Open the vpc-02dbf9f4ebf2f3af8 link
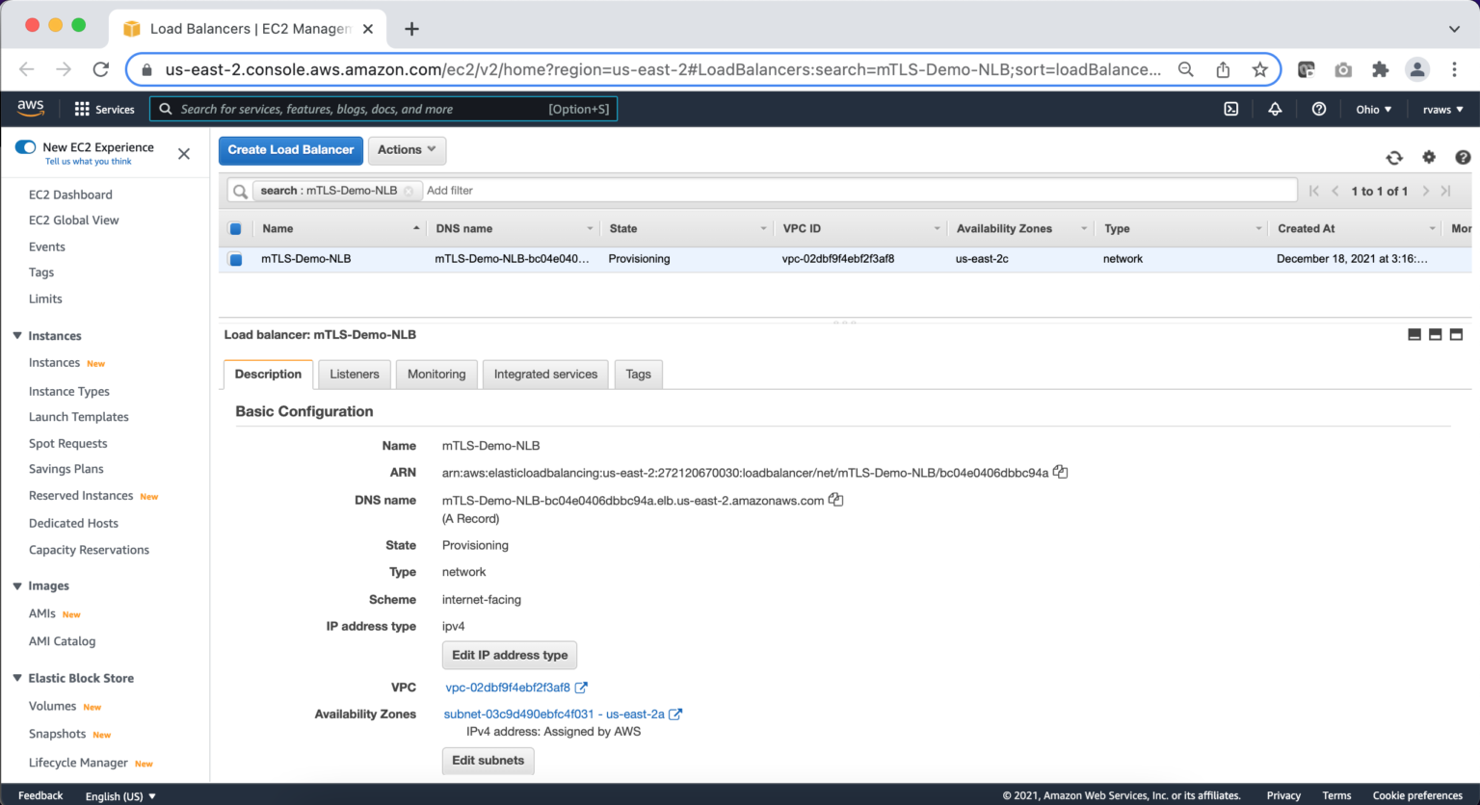Viewport: 1480px width, 805px height. pos(508,688)
